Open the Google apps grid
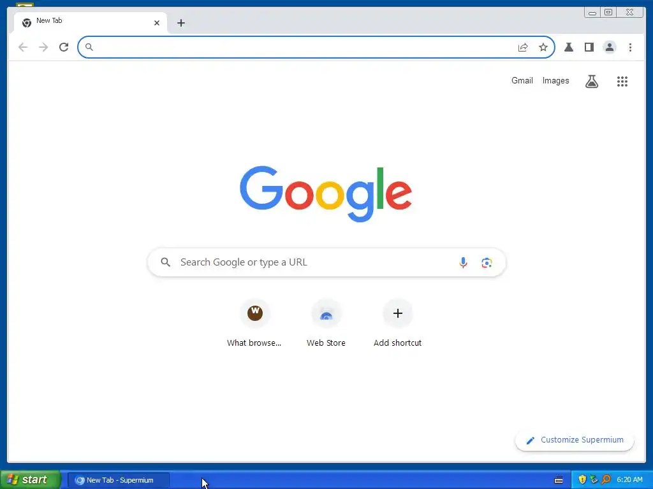Viewport: 653px width, 489px height. pos(622,81)
